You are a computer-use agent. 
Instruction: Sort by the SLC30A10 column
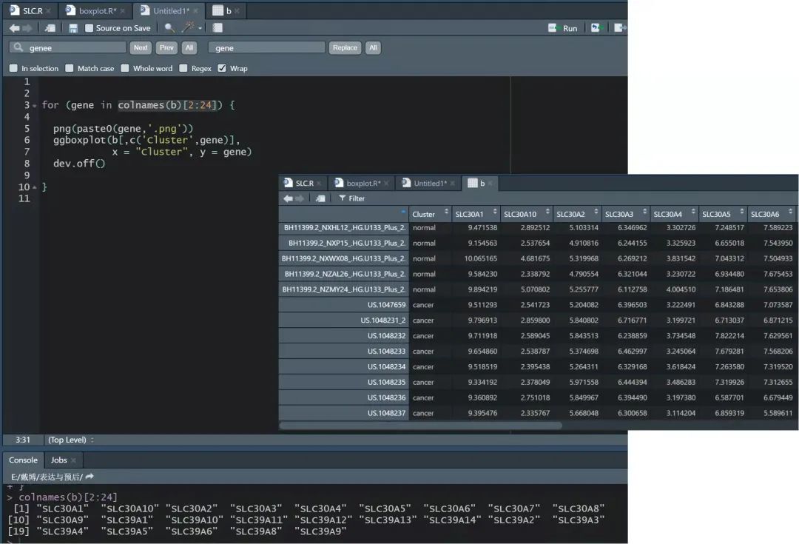tap(527, 214)
